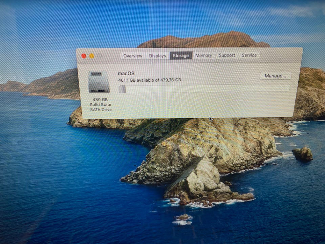Click the 'SATA Drive' label
This screenshot has width=325, height=244.
point(101,109)
